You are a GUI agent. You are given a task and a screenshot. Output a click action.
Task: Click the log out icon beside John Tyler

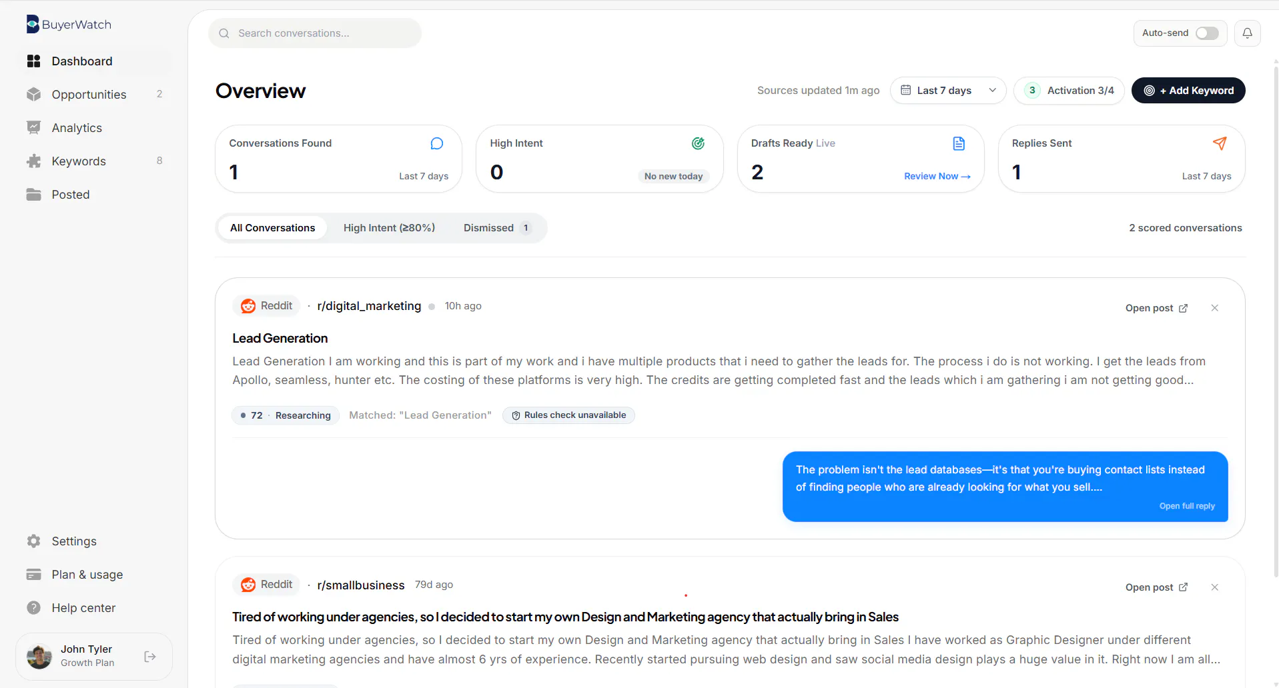point(150,657)
